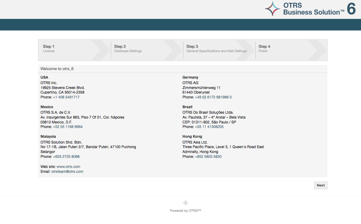Screen dimensions: 361x224
Task: Select Step 1 License
Action: tap(49, 49)
